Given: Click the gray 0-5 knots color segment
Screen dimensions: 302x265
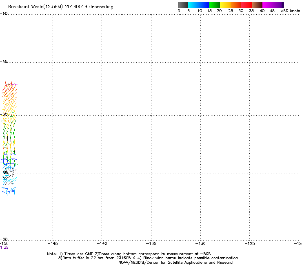Looking at the screenshot, I should (183, 5).
